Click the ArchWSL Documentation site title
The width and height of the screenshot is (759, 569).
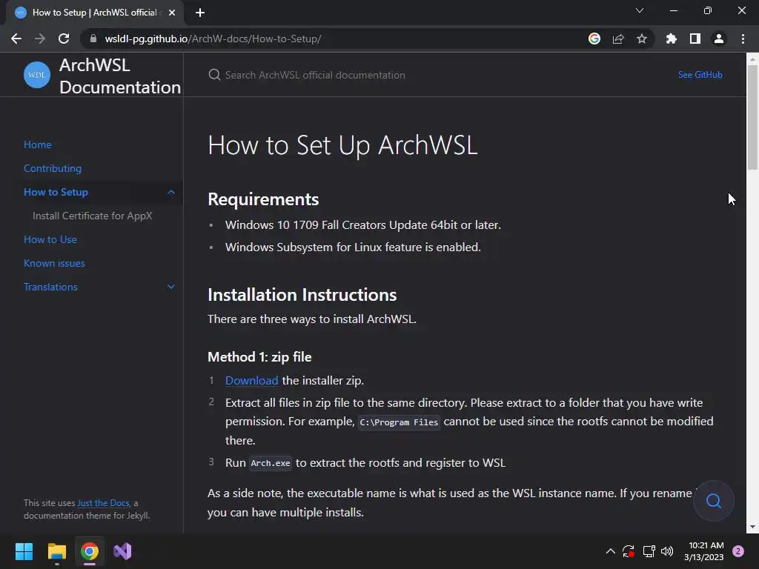[120, 76]
